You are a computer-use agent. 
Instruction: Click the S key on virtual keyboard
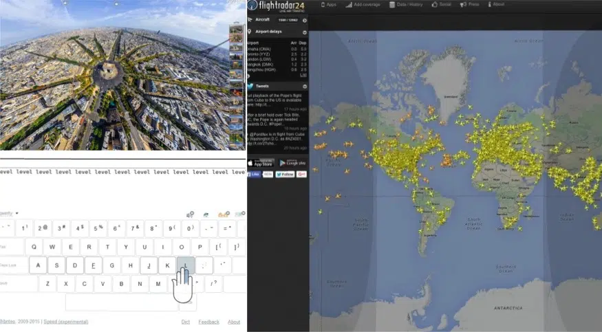point(56,265)
